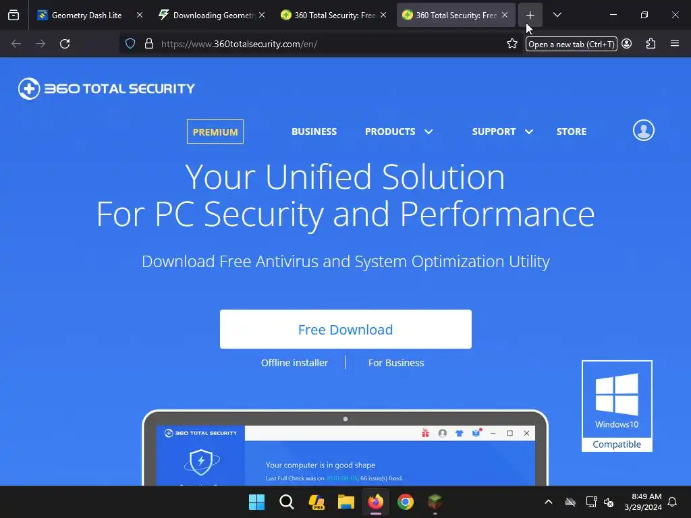Close the active 360 Total Security tab

[x=505, y=15]
